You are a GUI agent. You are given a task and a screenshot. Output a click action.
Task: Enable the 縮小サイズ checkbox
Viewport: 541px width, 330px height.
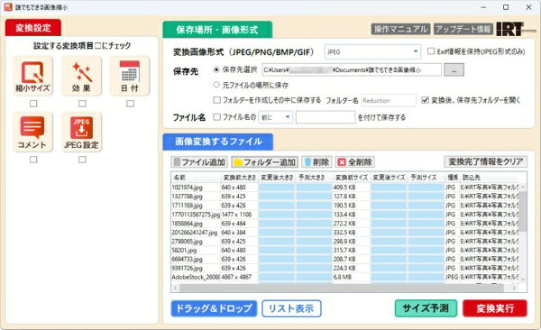pos(33,104)
